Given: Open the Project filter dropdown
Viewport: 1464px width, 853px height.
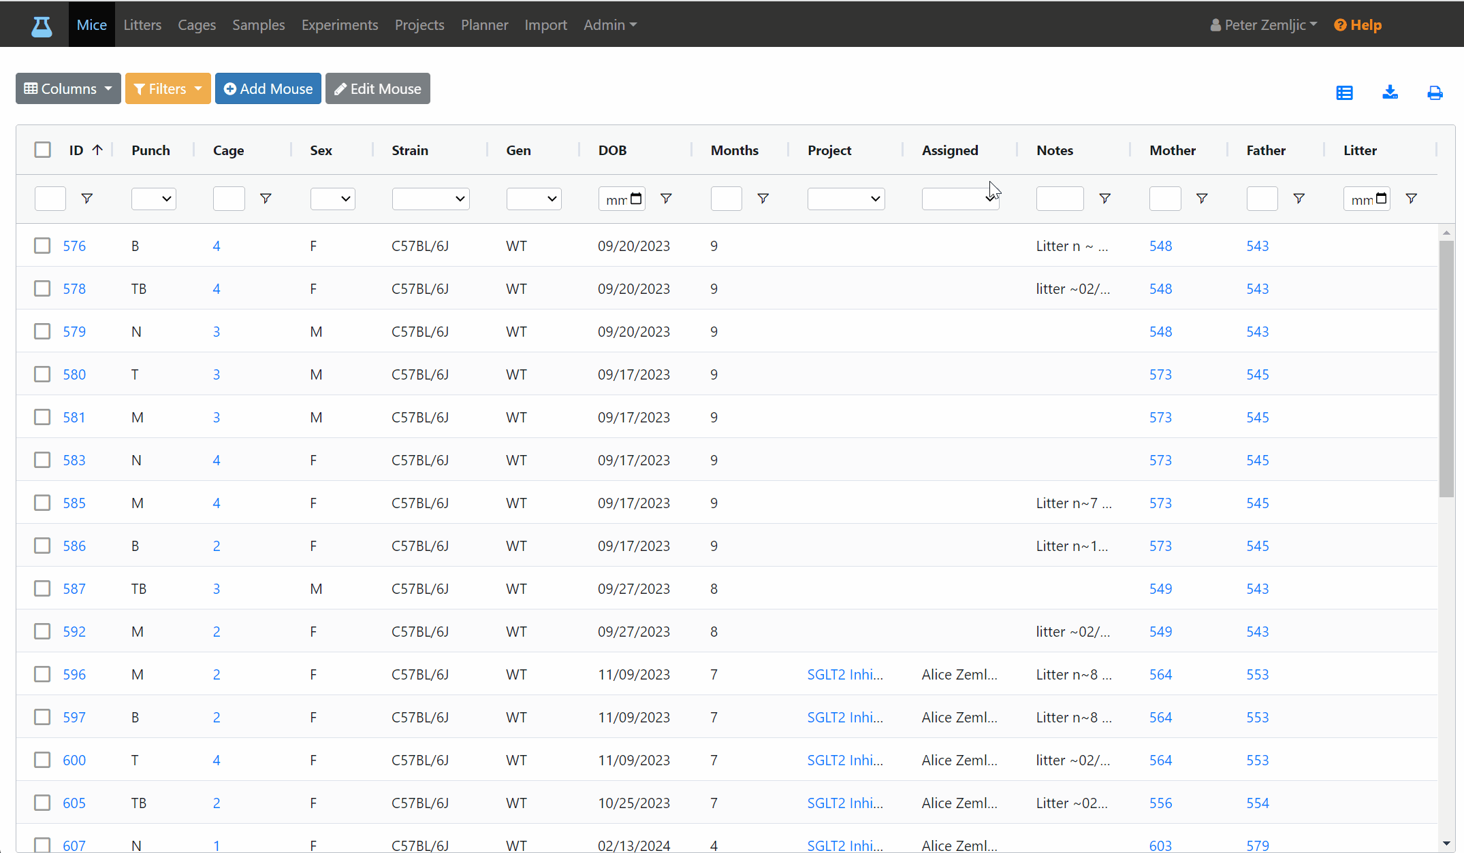Looking at the screenshot, I should coord(846,199).
